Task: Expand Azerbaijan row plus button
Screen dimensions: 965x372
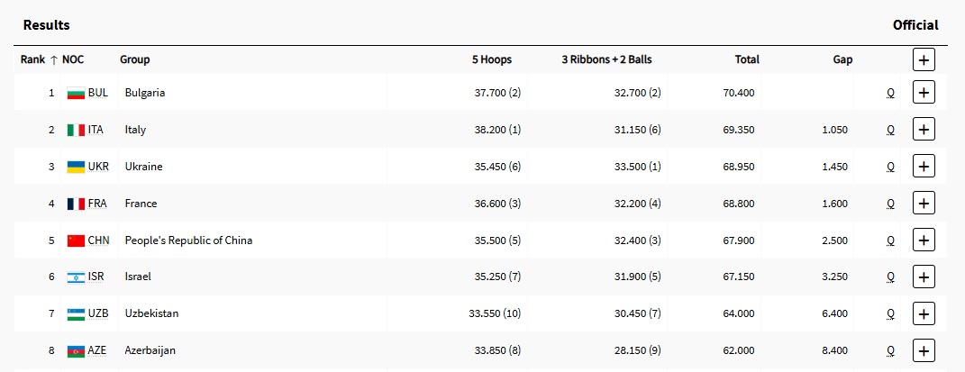Action: pos(924,350)
